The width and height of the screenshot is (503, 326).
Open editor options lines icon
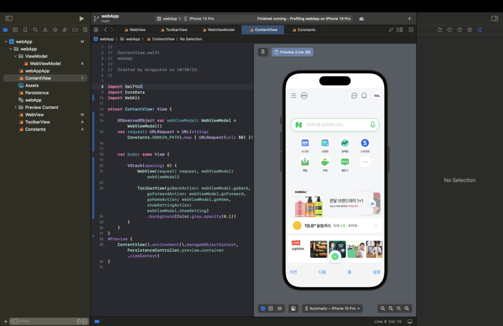400,30
